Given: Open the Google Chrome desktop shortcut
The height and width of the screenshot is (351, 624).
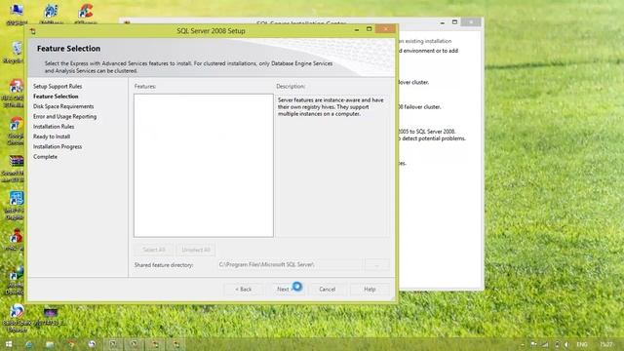Looking at the screenshot, I should pyautogui.click(x=16, y=131).
